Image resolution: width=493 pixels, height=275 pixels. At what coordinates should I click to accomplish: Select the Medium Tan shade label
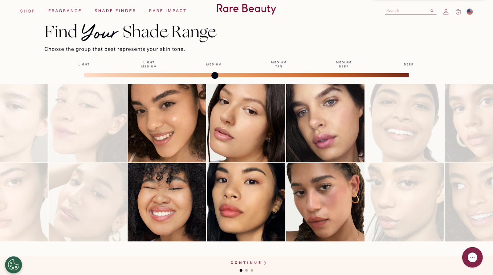279,64
